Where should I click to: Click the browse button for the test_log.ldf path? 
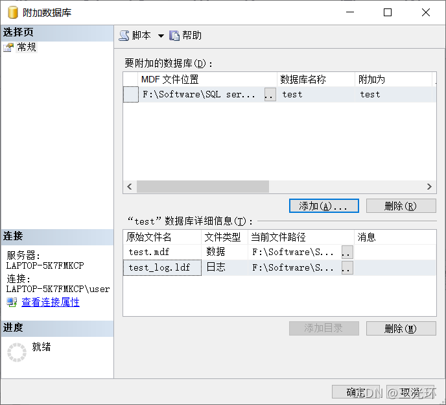point(347,267)
